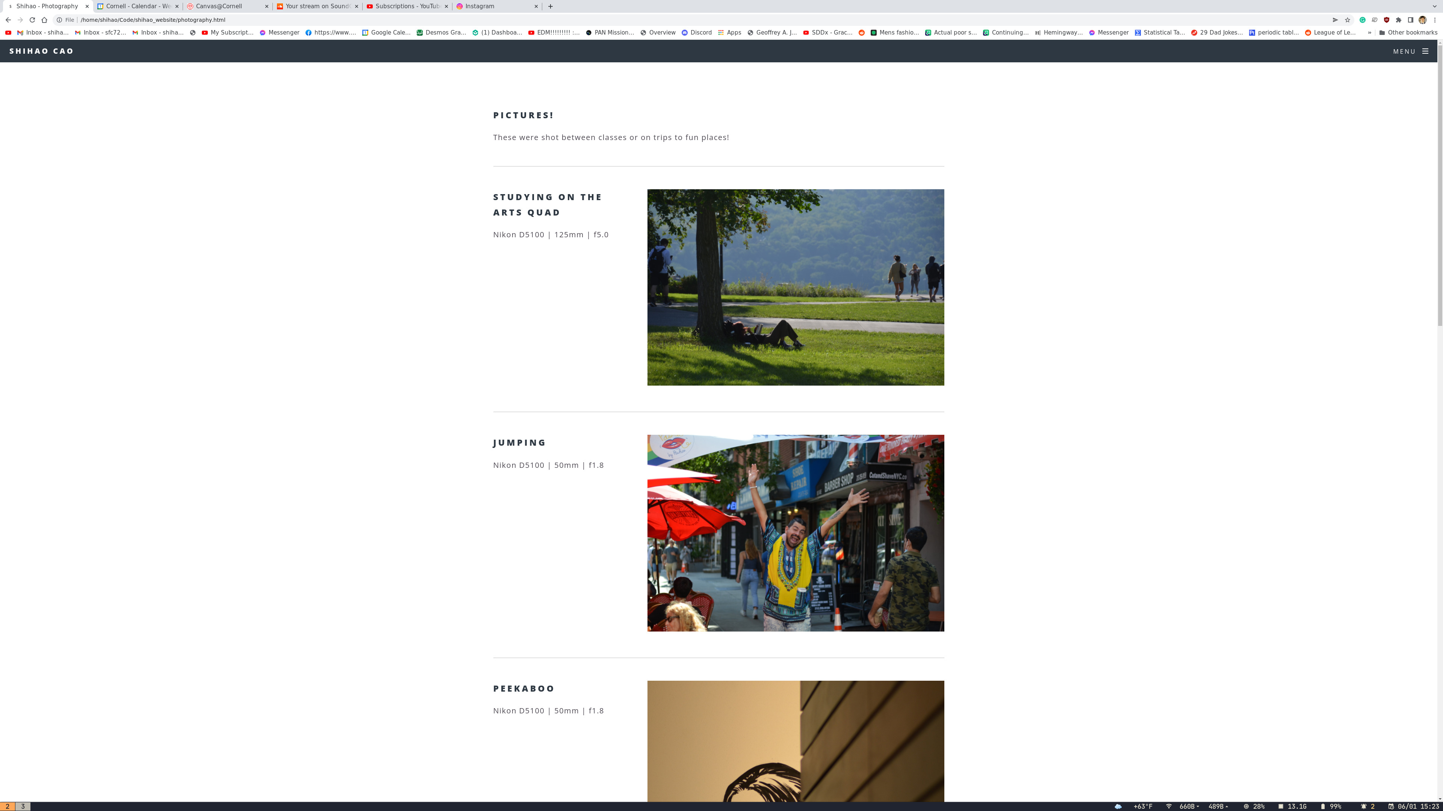Open the Other bookmarks folder

(x=1408, y=32)
